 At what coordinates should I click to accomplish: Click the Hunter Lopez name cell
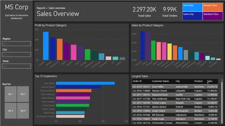pyautogui.click(x=159, y=103)
